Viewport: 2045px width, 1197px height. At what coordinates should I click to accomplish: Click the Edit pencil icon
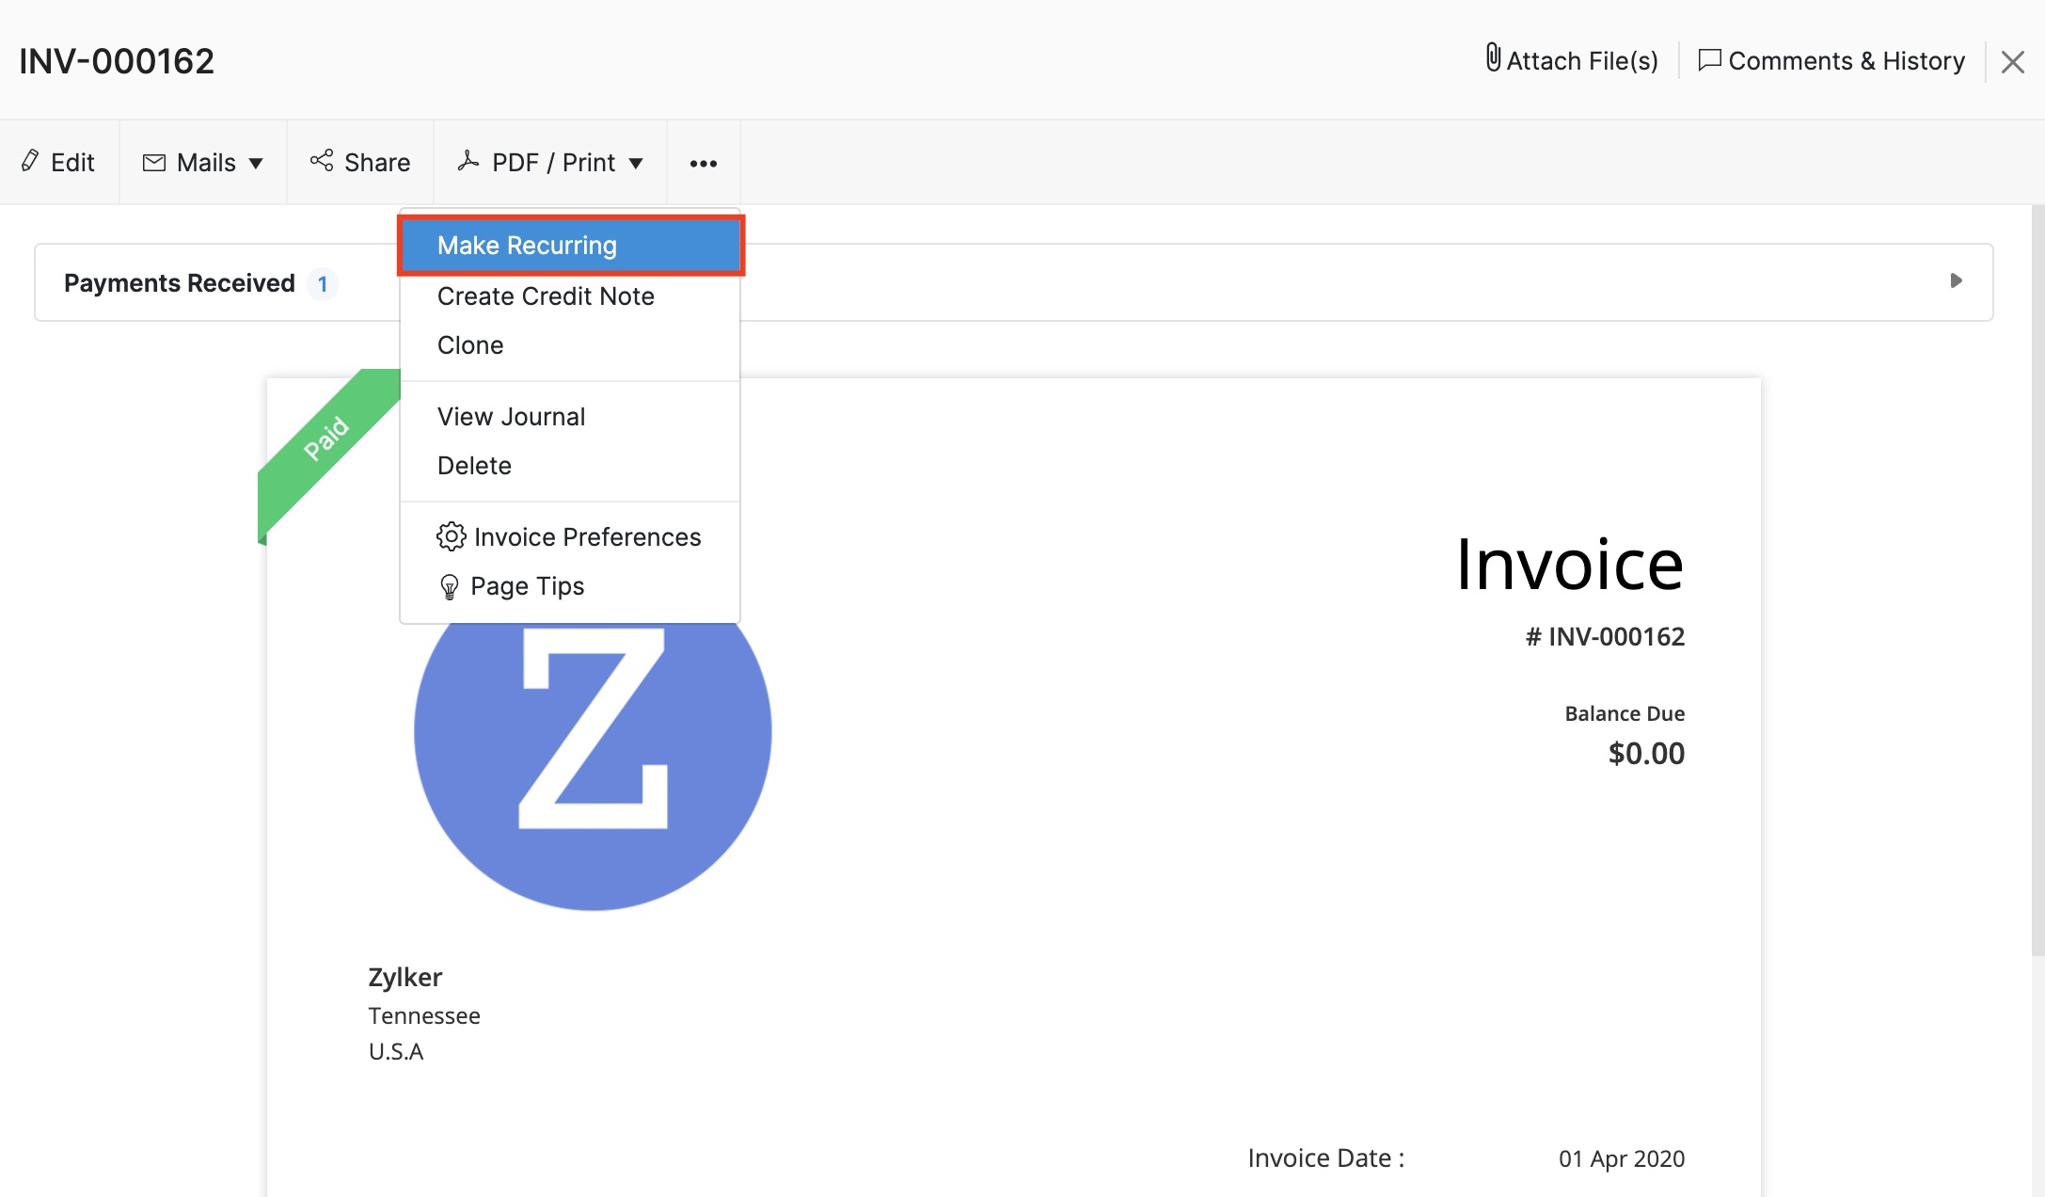click(x=31, y=161)
